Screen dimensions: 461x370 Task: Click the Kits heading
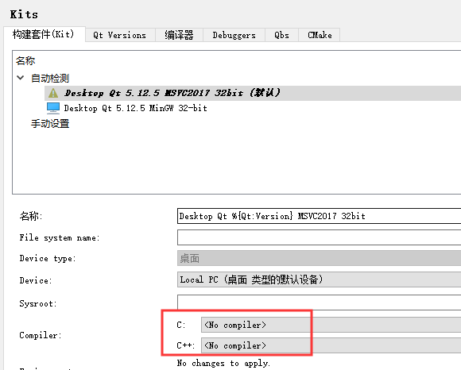click(x=24, y=14)
